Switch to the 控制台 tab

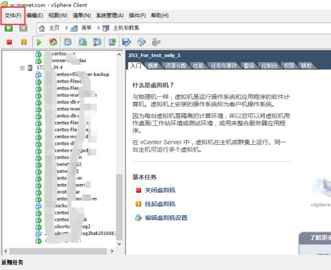(x=269, y=66)
